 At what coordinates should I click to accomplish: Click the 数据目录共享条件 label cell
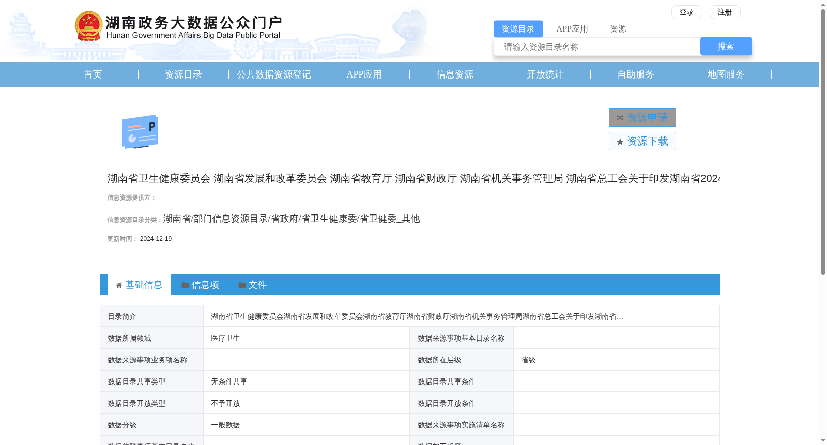pos(462,381)
